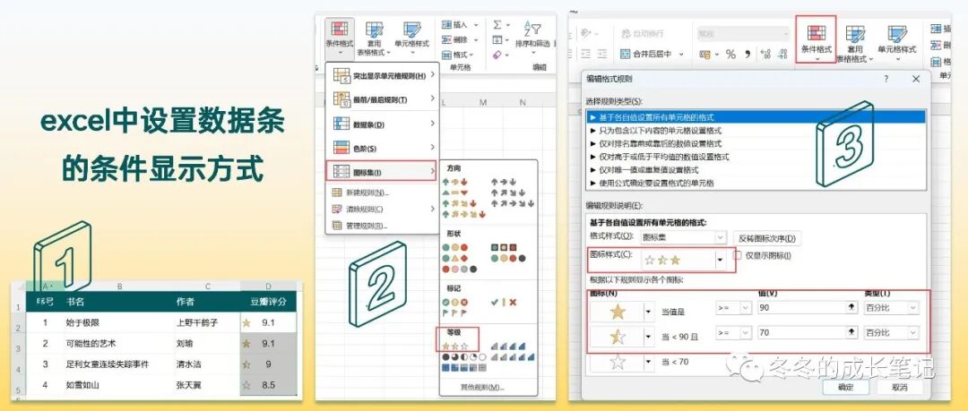The width and height of the screenshot is (968, 411).
Task: Open 单元格样式 in the middle panel ribbon
Action: [411, 37]
